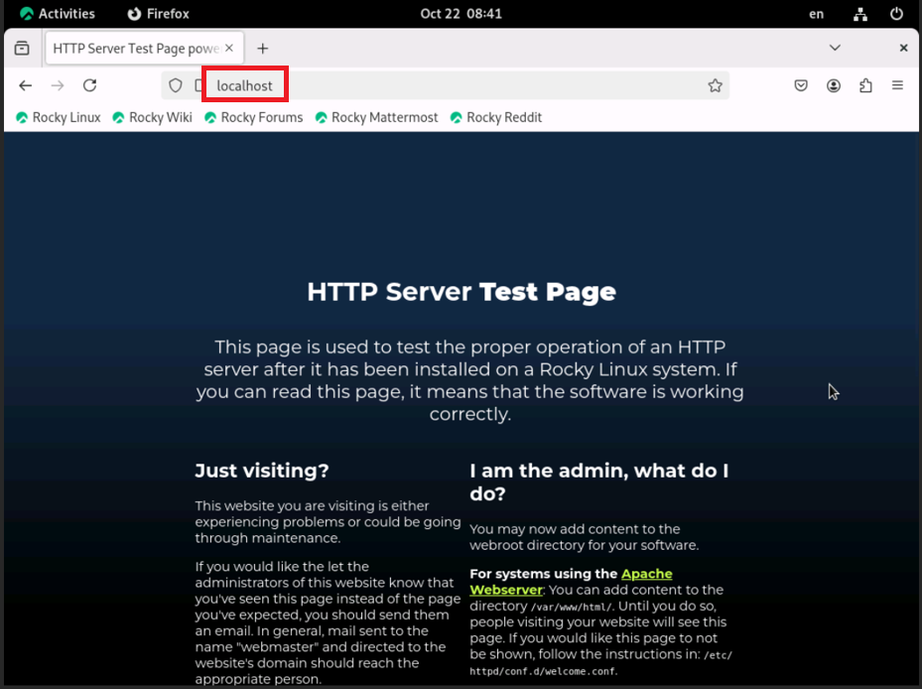This screenshot has width=922, height=689.
Task: Bookmark this page with the star icon
Action: coord(715,86)
